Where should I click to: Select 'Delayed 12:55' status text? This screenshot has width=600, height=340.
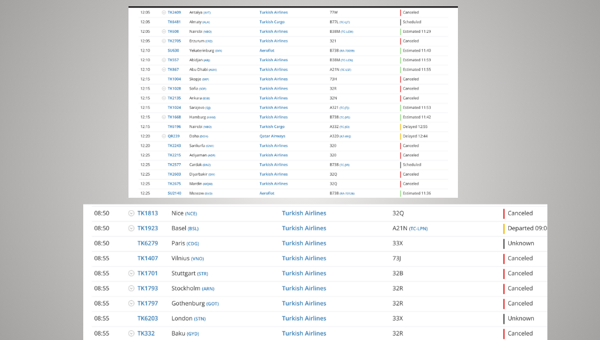415,127
